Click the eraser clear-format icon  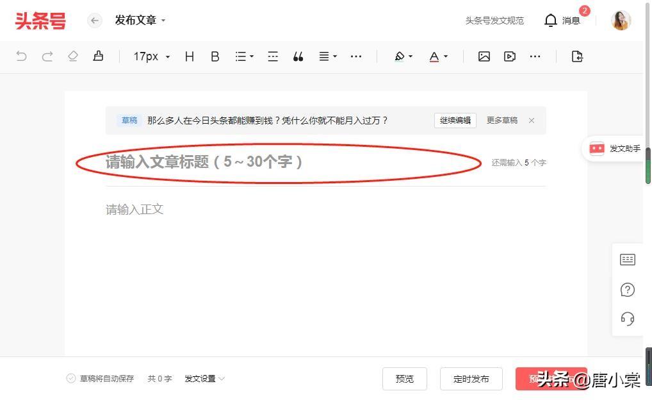tap(72, 56)
